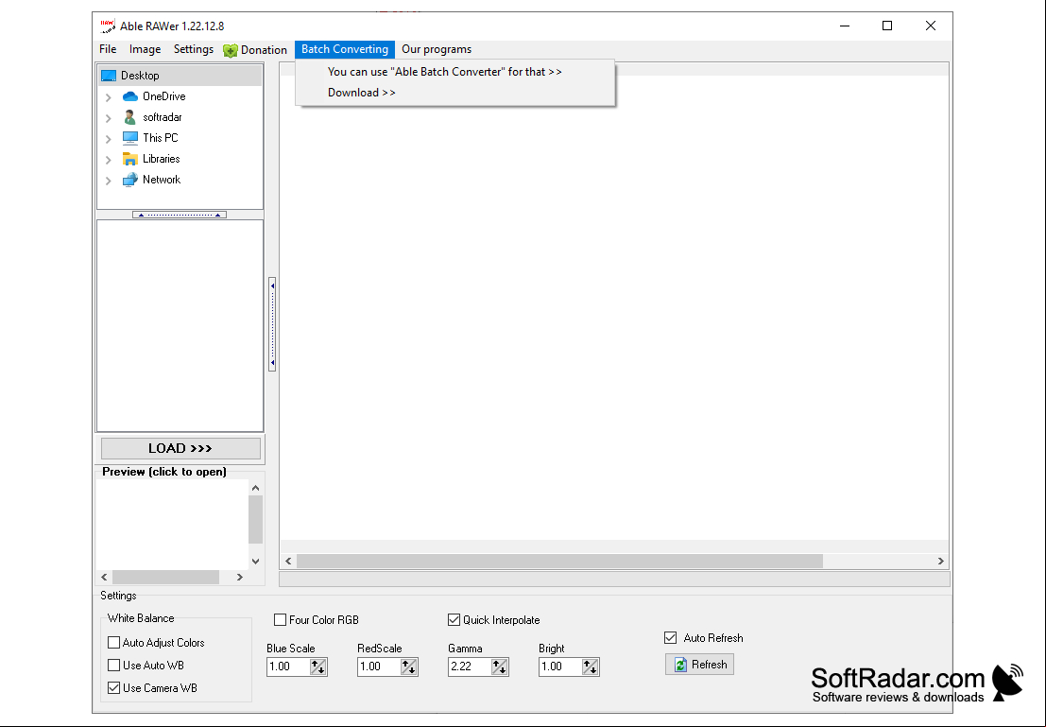Open the Settings menu
This screenshot has height=727, width=1046.
tap(194, 49)
